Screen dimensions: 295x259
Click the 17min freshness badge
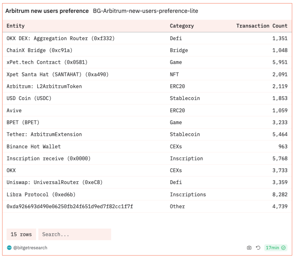tap(272, 248)
